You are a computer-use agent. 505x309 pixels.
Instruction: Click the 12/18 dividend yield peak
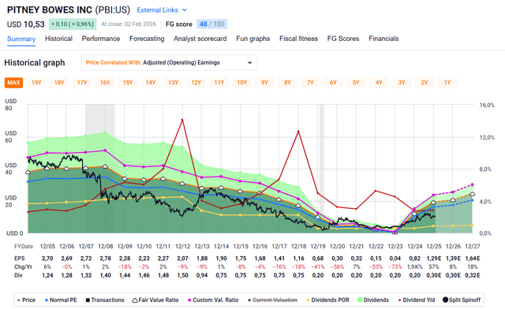[298, 132]
